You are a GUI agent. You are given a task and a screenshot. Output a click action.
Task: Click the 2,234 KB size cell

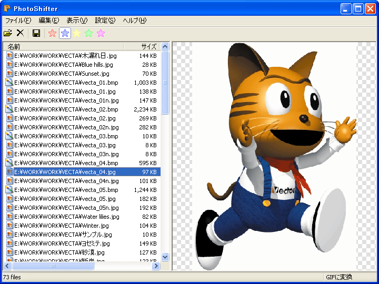tap(145, 109)
